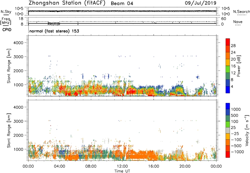Click the -1000 label on velocity colorbar

(x=237, y=152)
